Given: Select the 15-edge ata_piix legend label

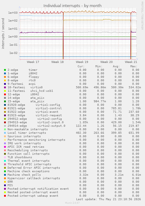Looking at the screenshot, I should [x=26, y=101].
